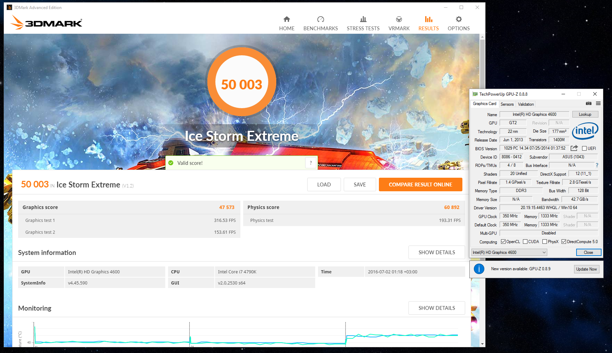Open the VRMARK icon
Screen dimensions: 612x353
pyautogui.click(x=399, y=19)
